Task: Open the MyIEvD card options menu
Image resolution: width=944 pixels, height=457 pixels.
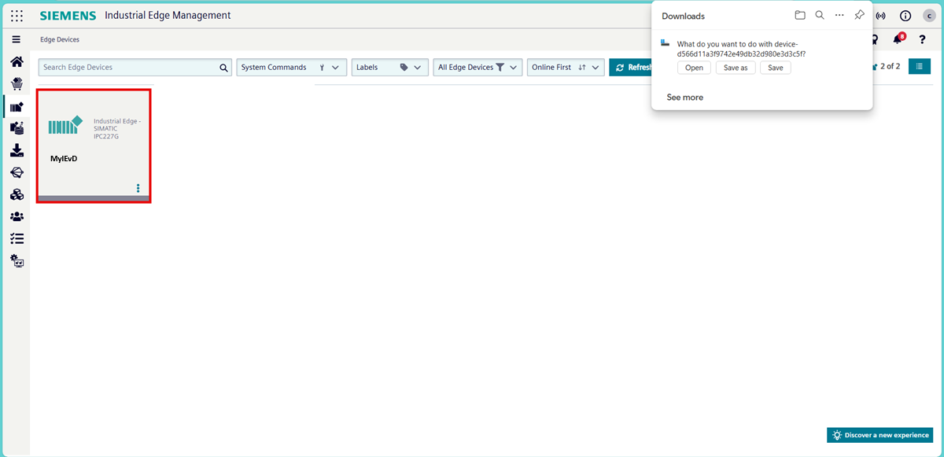Action: [138, 188]
